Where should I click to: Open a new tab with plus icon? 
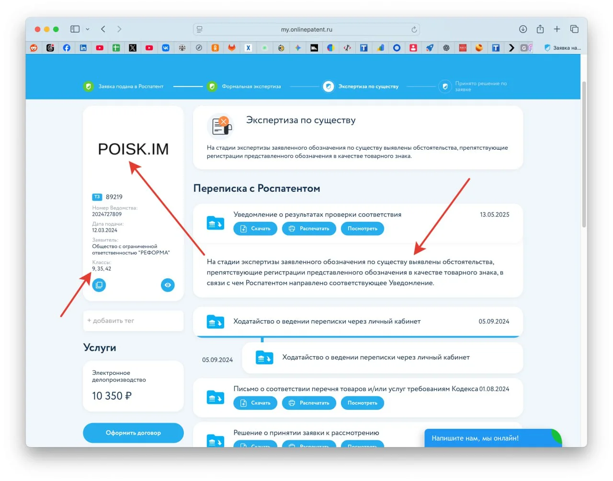[557, 29]
